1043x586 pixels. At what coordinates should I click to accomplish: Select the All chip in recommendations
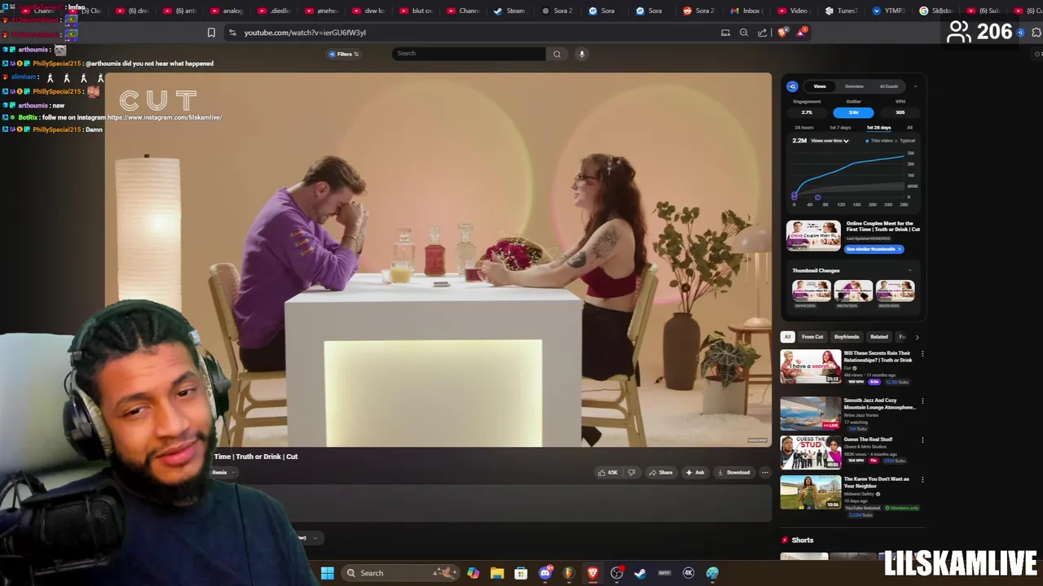787,337
